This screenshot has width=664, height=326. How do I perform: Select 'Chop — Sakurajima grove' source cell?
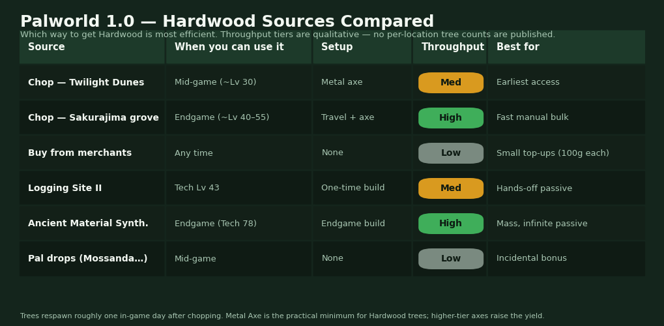92,118
